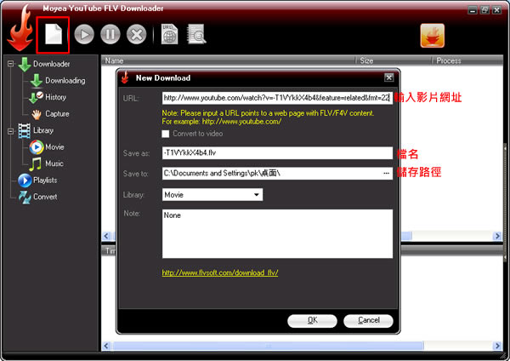
Task: Browse folder with the ellipsis button
Action: tap(387, 174)
